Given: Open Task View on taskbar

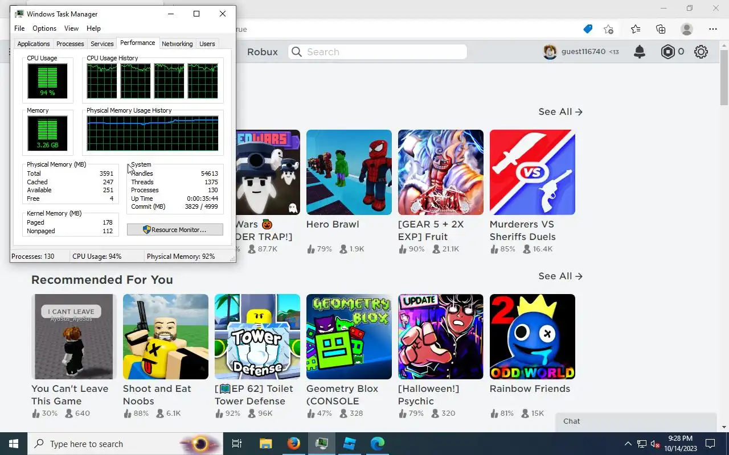Looking at the screenshot, I should point(237,444).
